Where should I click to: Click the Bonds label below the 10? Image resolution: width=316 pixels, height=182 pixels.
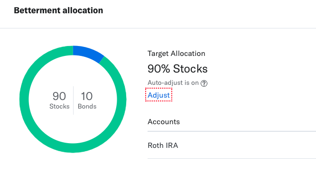pos(87,106)
